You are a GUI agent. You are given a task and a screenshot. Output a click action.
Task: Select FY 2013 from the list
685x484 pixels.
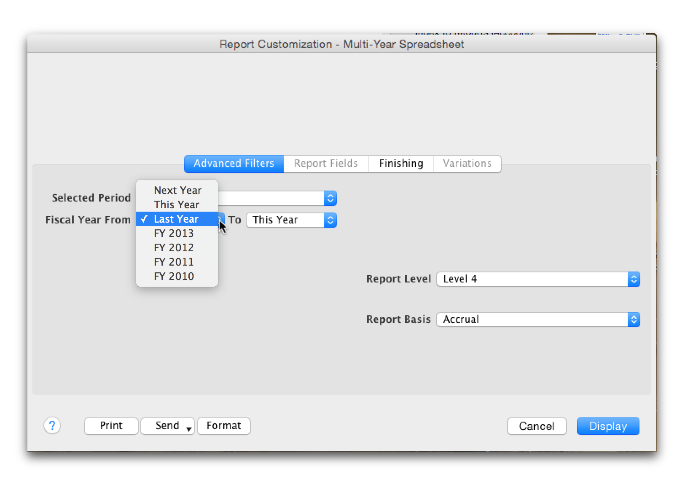(174, 233)
